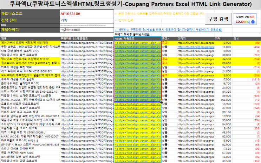Open the blue thumbnail8 image link in the 15,850 row

coord(196,47)
